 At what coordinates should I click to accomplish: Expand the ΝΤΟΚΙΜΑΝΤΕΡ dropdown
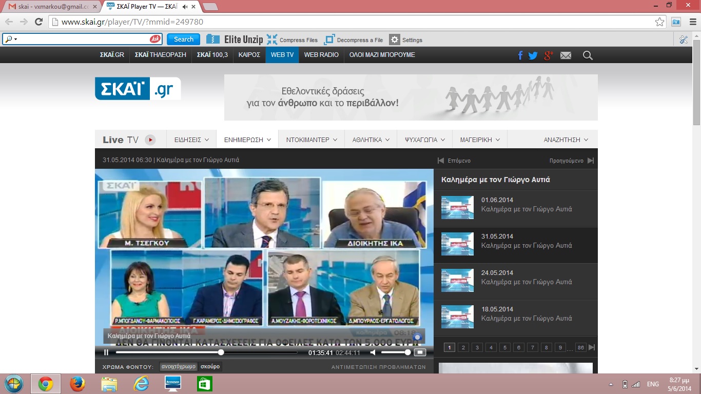311,140
